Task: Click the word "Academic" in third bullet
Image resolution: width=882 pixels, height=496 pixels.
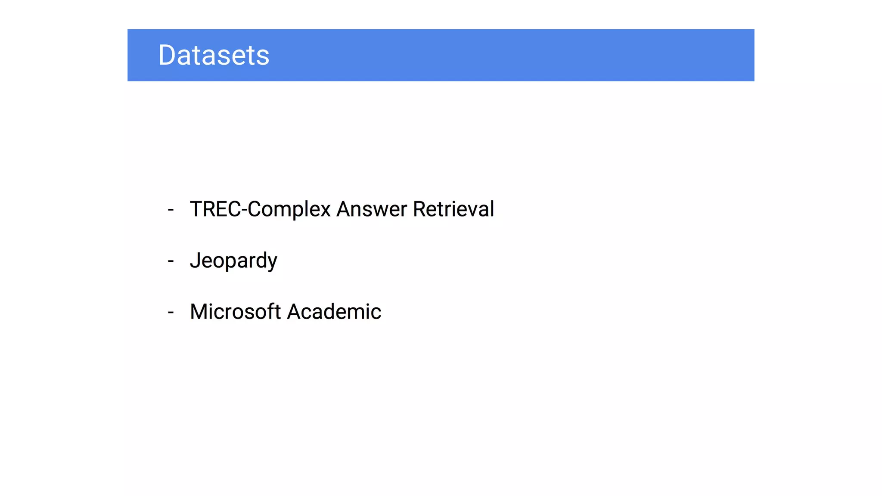Action: [334, 312]
